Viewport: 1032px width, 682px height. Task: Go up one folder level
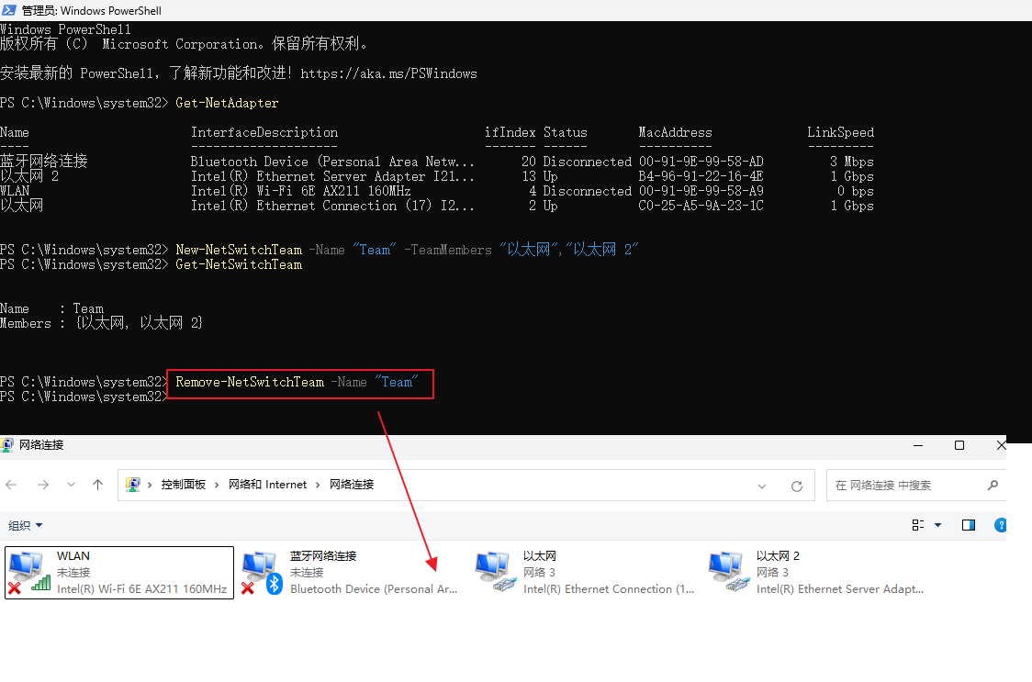(x=98, y=486)
